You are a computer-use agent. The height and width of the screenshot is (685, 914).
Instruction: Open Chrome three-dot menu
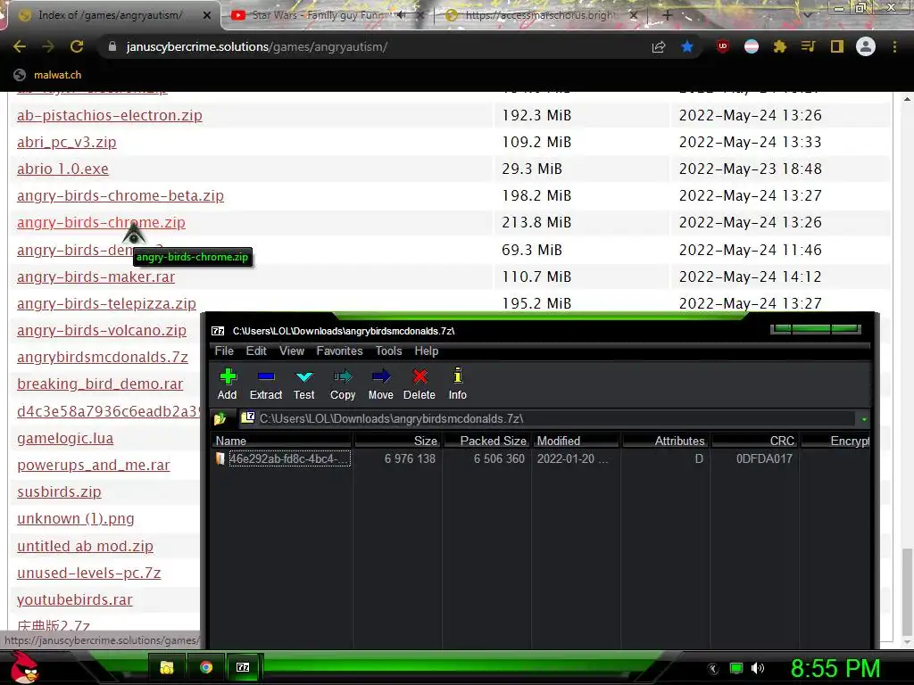coord(894,46)
